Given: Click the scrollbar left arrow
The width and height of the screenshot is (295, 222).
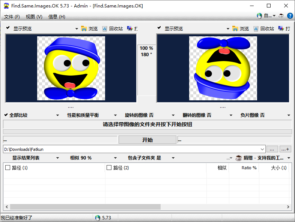Looking at the screenshot, I should (x=7, y=207).
